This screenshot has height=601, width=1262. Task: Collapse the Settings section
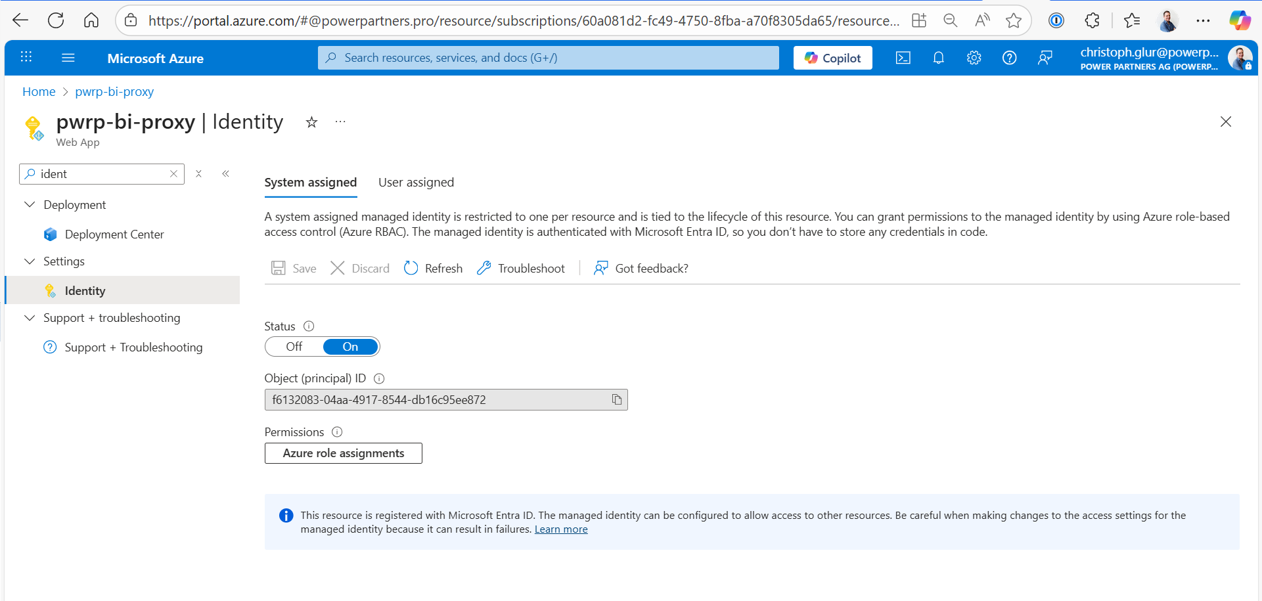pos(30,261)
